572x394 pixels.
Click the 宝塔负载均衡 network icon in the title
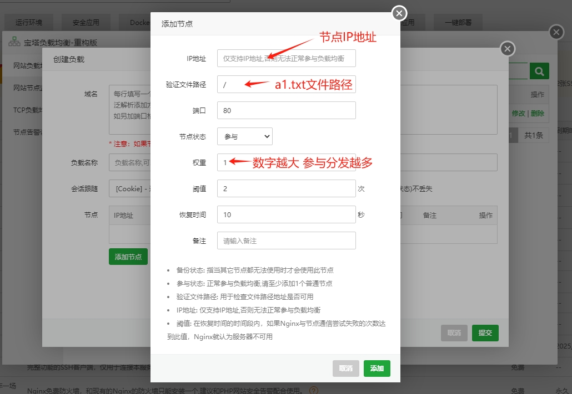(14, 42)
